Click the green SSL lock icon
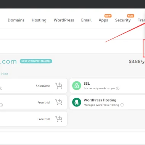The width and height of the screenshot is (145, 145). point(77,85)
